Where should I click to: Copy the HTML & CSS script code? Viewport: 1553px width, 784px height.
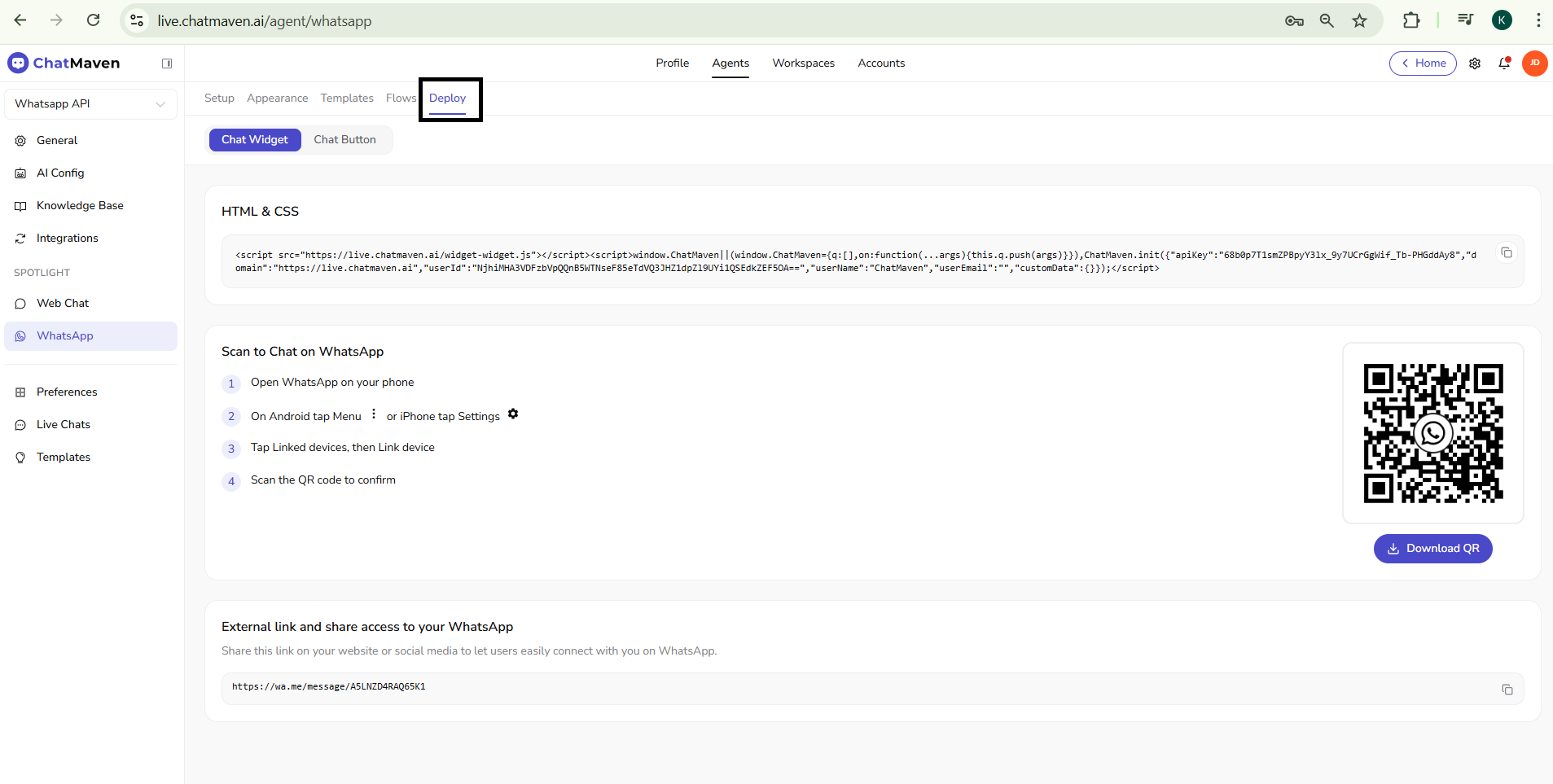[1507, 253]
